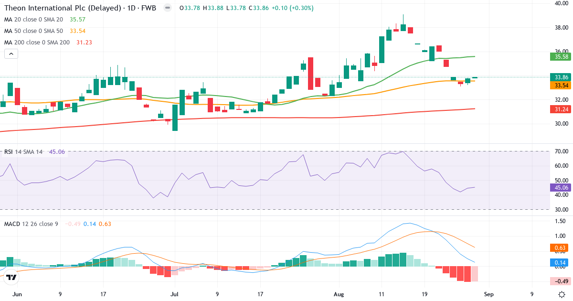Select the MACD 12 26 close 9 legend
The image size is (573, 301).
[x=31, y=224]
